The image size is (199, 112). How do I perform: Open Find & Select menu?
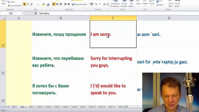177,4
